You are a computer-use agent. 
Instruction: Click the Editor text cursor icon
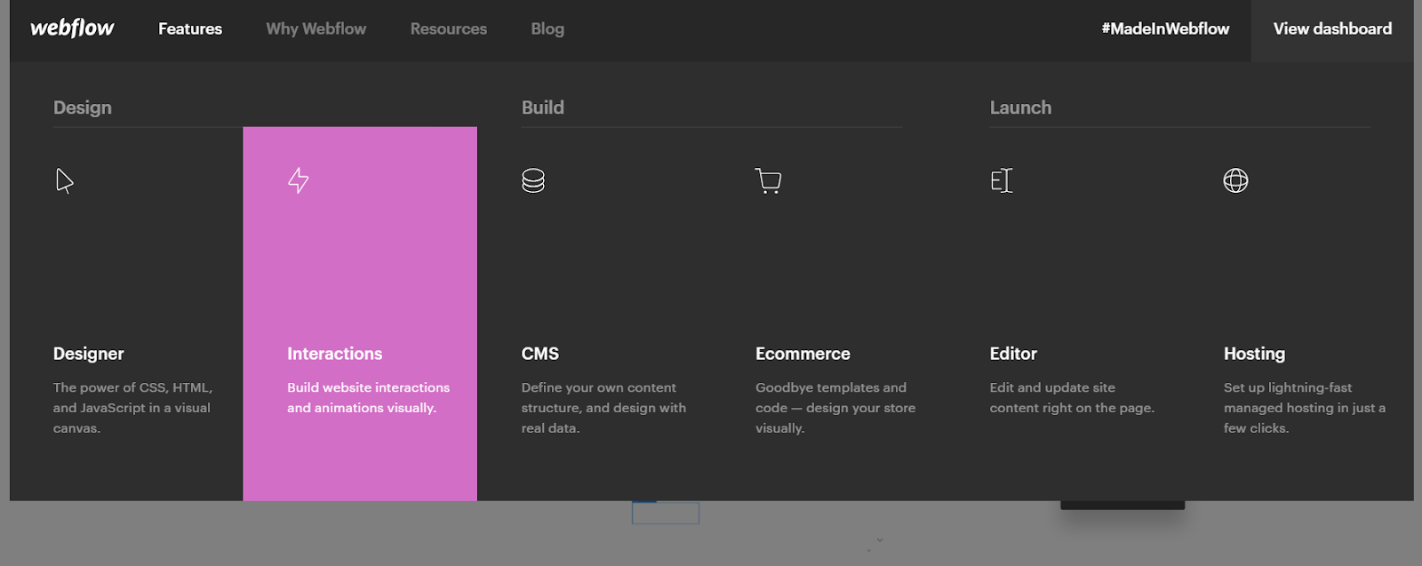click(1002, 180)
